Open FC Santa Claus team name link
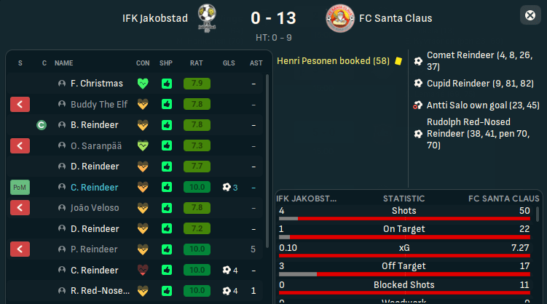Screen dimensions: 547x304 (x=396, y=17)
